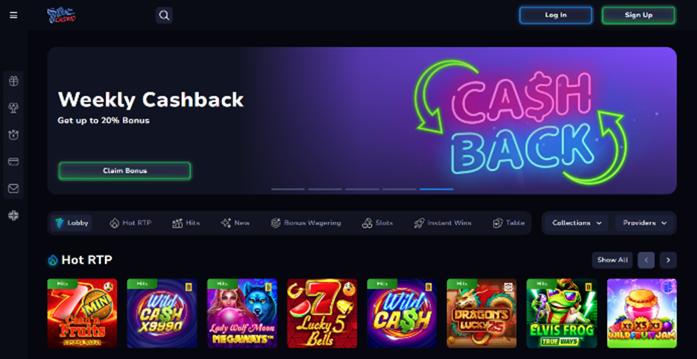Open the medal sidebar icon

click(x=13, y=135)
